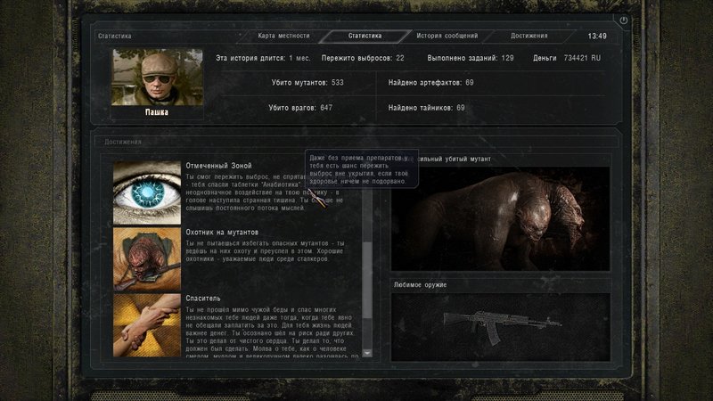Image resolution: width=713 pixels, height=401 pixels.
Task: Click the "Отмеченный Зоной" achievement title
Action: point(218,166)
